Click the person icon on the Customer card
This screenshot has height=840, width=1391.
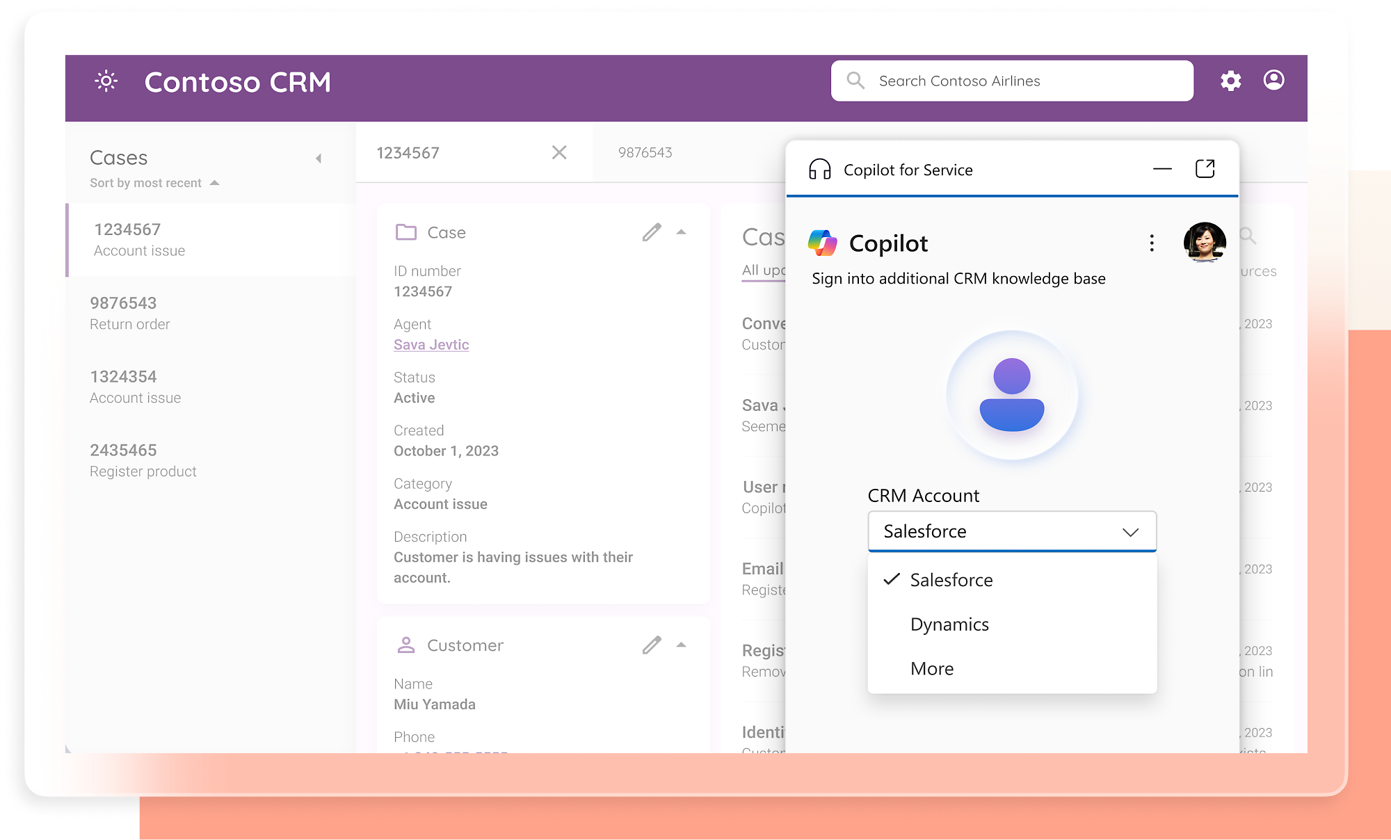(x=406, y=645)
